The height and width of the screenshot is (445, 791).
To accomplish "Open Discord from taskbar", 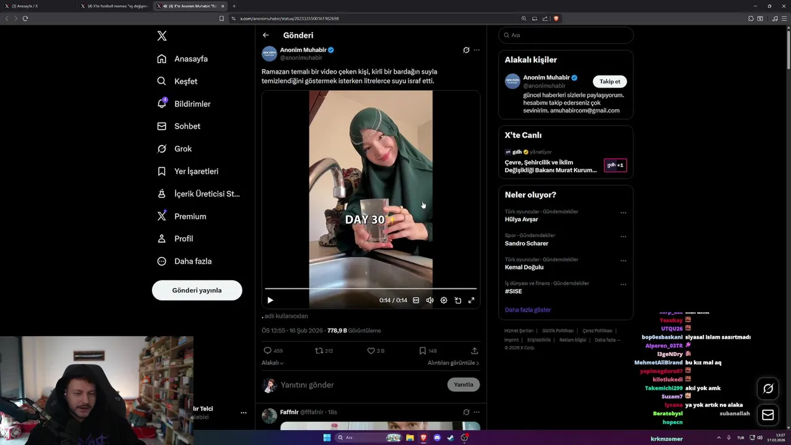I will [437, 438].
